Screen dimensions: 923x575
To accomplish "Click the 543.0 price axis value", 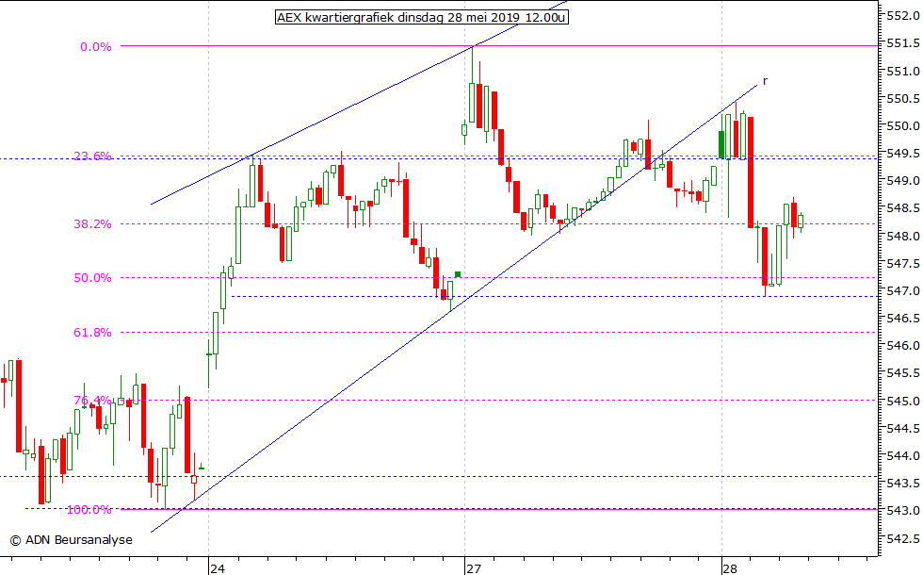I will tap(902, 510).
